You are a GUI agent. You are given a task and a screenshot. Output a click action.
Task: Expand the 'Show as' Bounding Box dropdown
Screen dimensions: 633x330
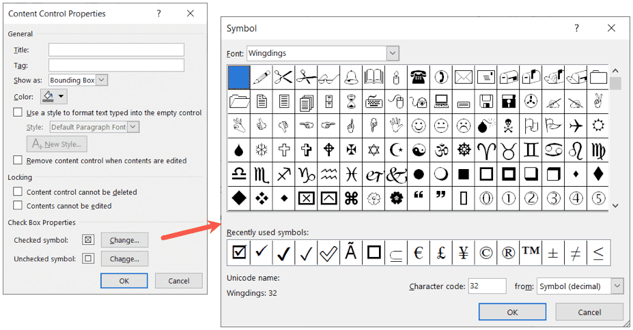point(102,80)
